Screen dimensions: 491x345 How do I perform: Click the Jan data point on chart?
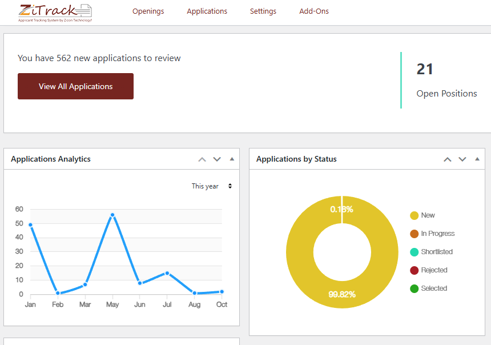pos(30,224)
